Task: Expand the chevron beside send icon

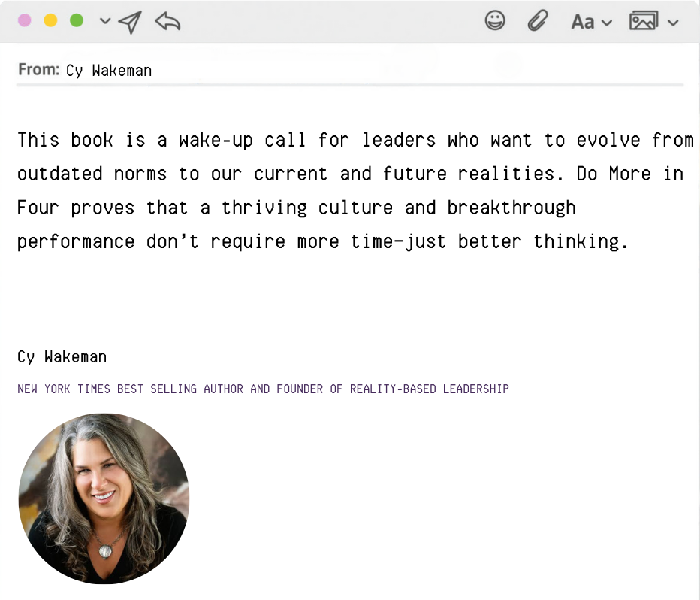Action: click(105, 20)
